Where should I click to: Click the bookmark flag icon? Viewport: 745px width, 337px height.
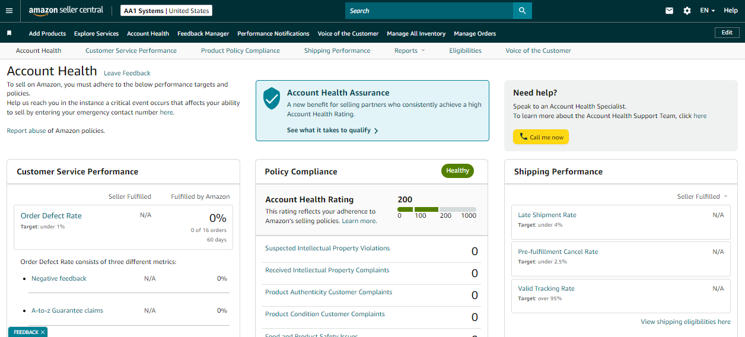tap(9, 33)
